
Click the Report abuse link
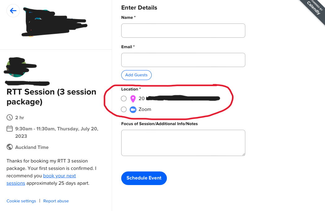click(x=56, y=201)
